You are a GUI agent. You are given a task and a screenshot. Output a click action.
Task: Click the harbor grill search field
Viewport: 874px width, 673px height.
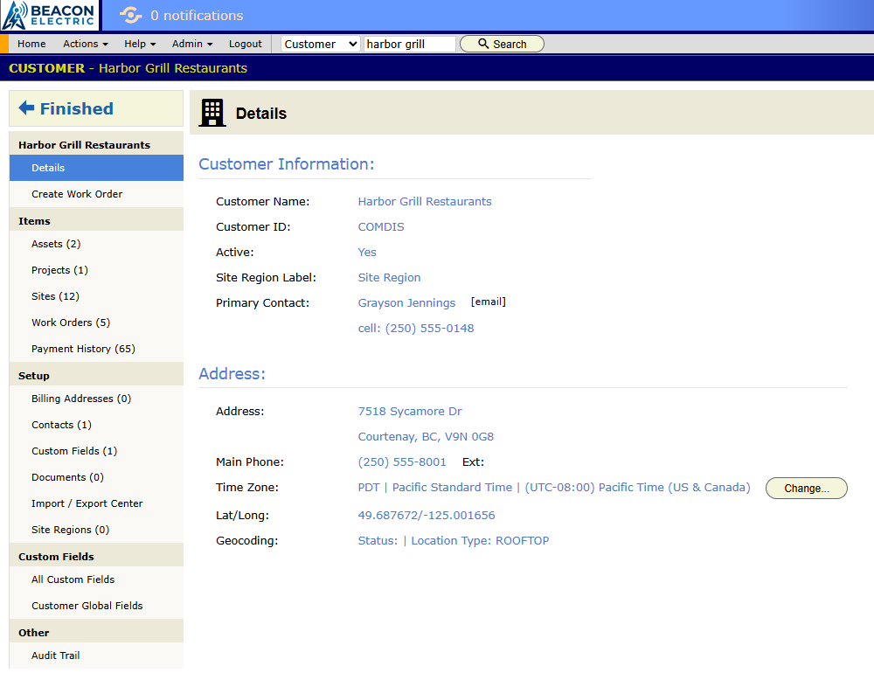click(x=410, y=44)
